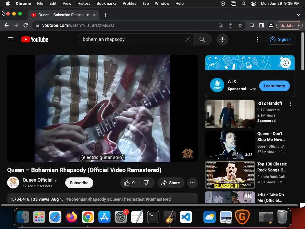
Task: Open Visual Studio Code from dock
Action: point(186,217)
